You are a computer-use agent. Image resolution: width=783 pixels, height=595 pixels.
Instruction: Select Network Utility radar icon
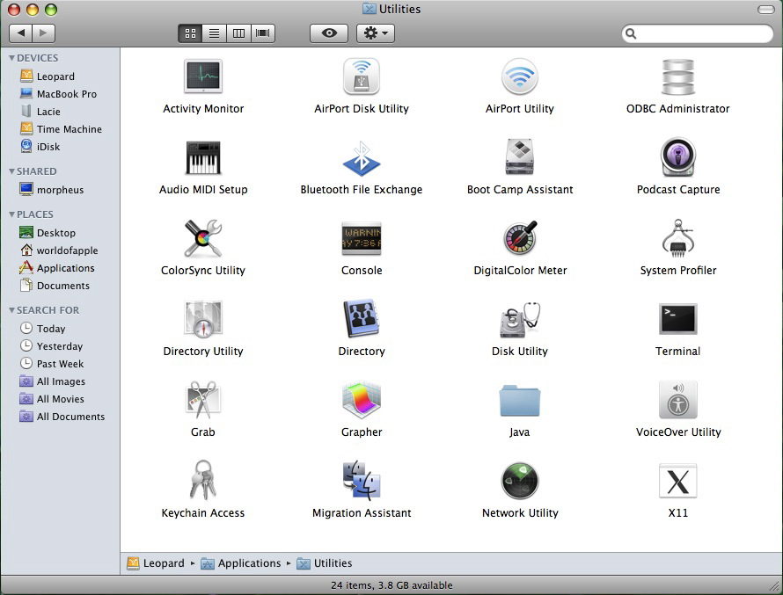pyautogui.click(x=519, y=481)
